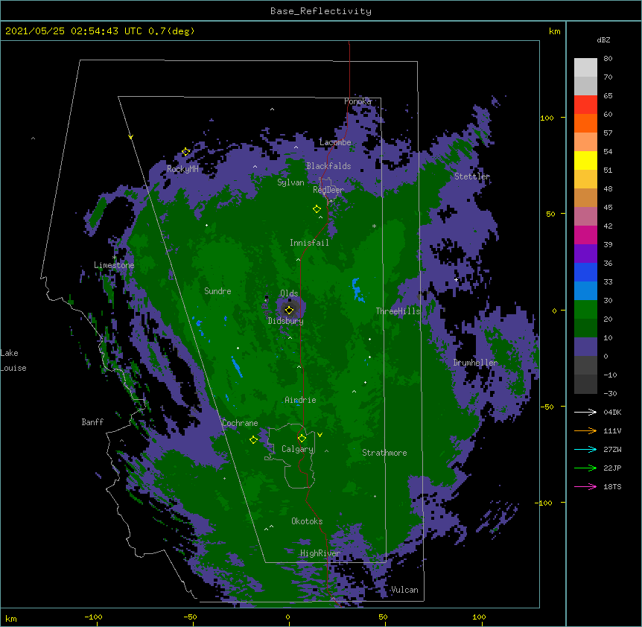Click the Sundre town label
Viewport: 642px width, 627px height.
click(x=217, y=291)
